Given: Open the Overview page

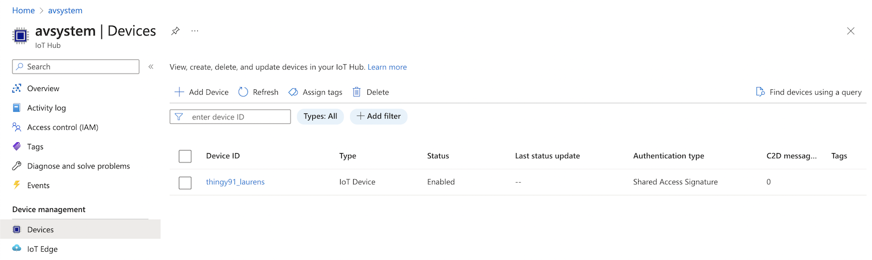Looking at the screenshot, I should 43,88.
